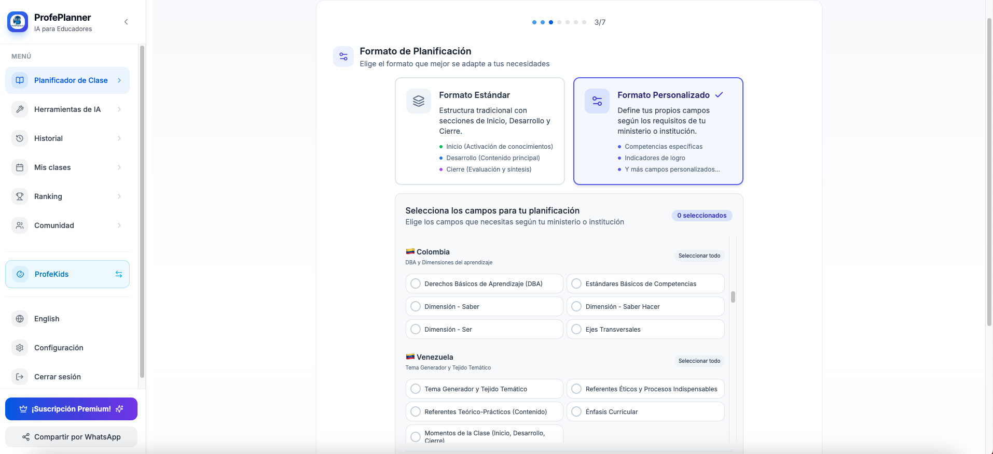Click the share icon on Compartir por WhatsApp
The width and height of the screenshot is (993, 454).
tap(26, 437)
